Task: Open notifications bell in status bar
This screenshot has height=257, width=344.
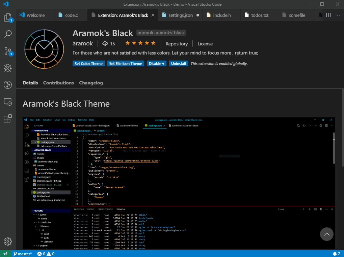Action: pos(337,254)
